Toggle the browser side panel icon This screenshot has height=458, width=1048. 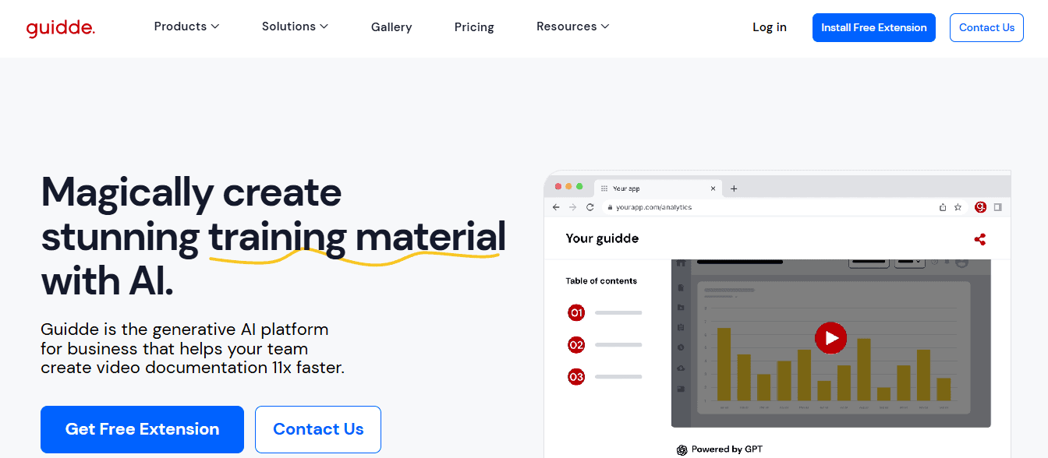click(997, 207)
